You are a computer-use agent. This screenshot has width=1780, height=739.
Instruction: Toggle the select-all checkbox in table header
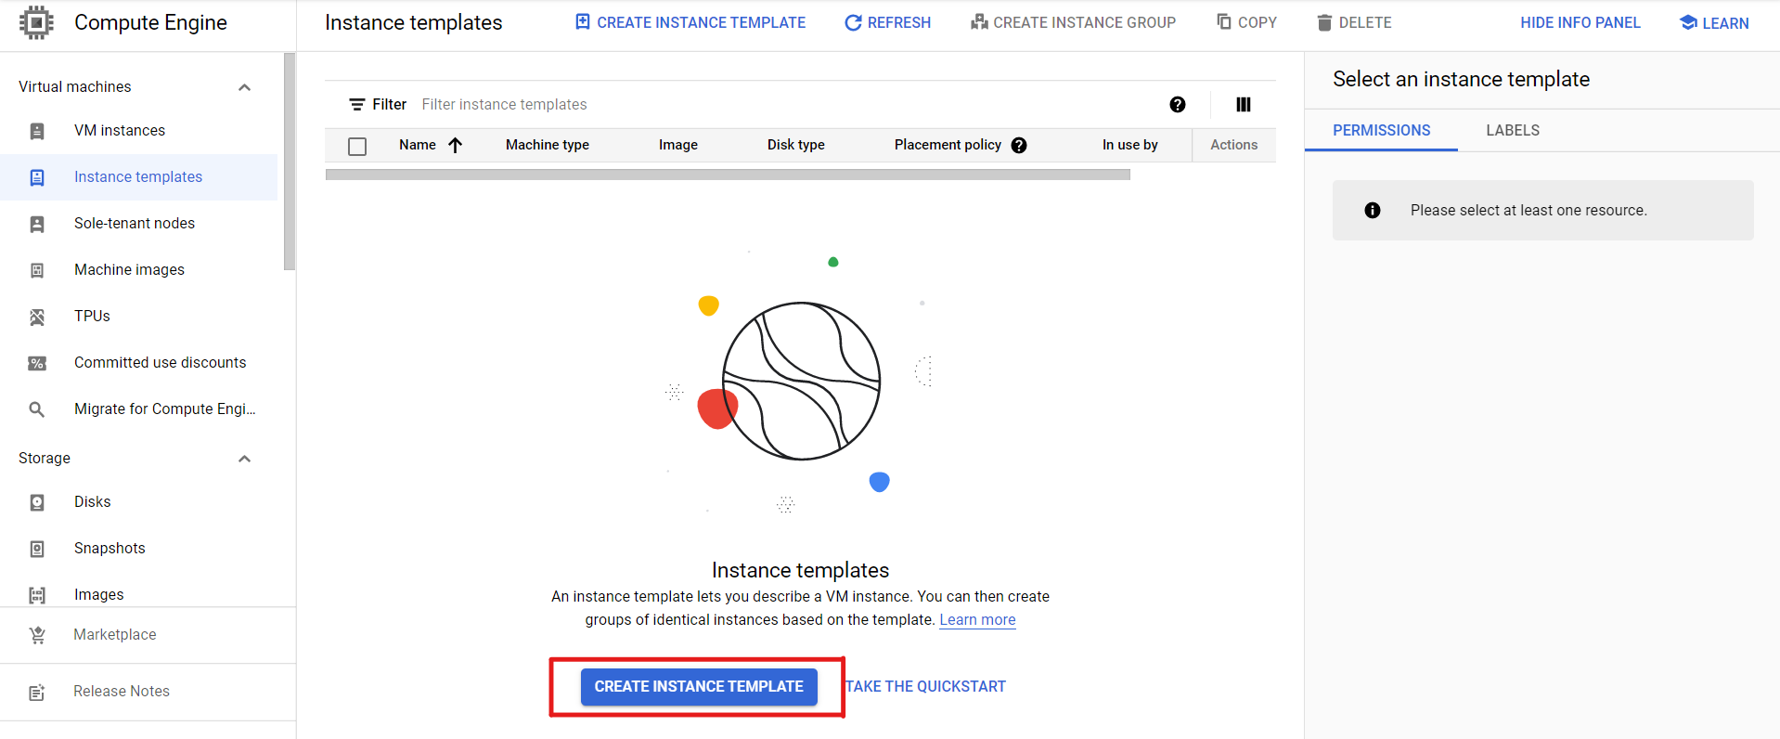[357, 146]
